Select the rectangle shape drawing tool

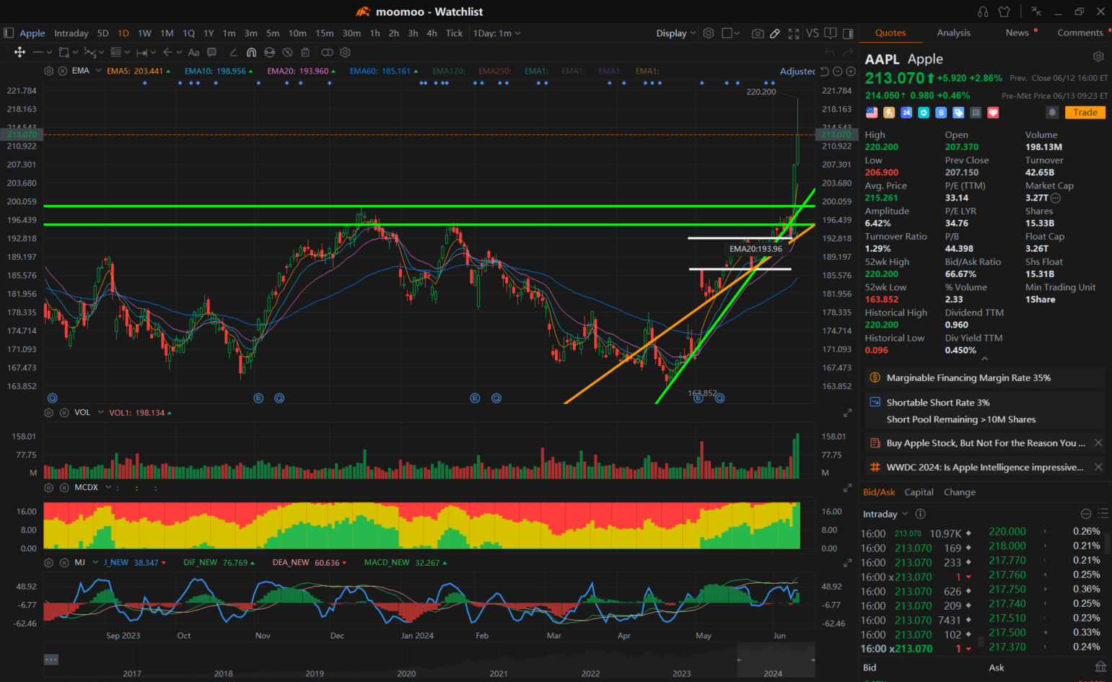coord(64,52)
